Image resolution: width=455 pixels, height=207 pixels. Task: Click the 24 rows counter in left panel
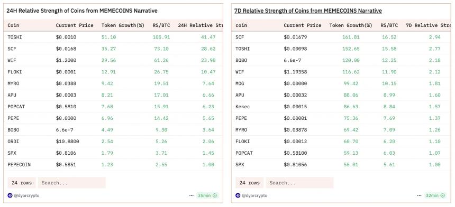22,183
